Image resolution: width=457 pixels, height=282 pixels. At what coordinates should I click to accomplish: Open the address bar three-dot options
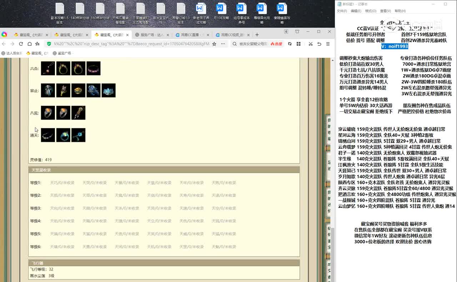(223, 44)
